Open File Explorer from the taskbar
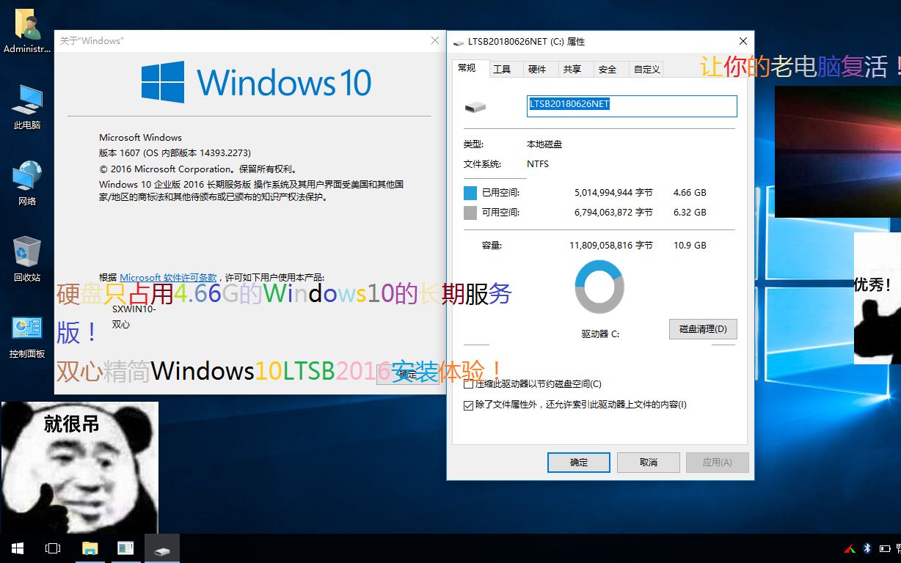 (90, 548)
